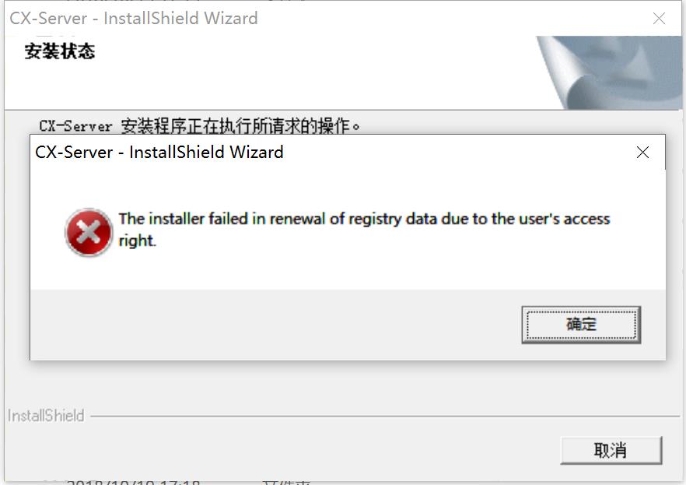Screen dimensions: 686x485
Task: Click the CX-Server 安装程序正在执行 status text
Action: point(199,126)
